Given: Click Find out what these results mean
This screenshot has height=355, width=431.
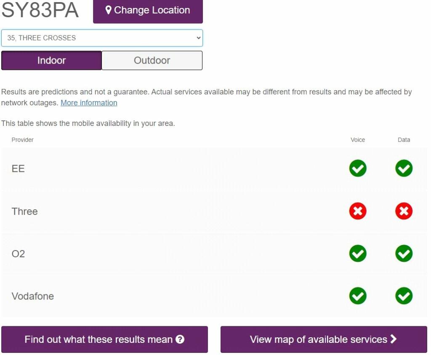Looking at the screenshot, I should pyautogui.click(x=104, y=339).
